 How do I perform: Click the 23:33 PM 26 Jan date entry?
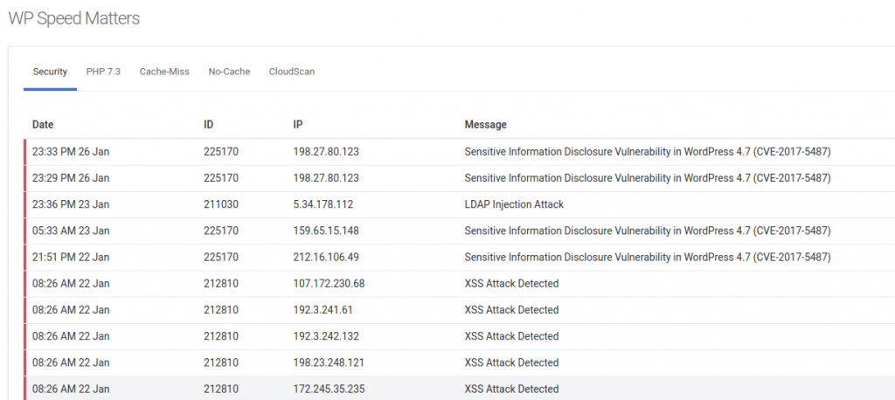coord(71,152)
